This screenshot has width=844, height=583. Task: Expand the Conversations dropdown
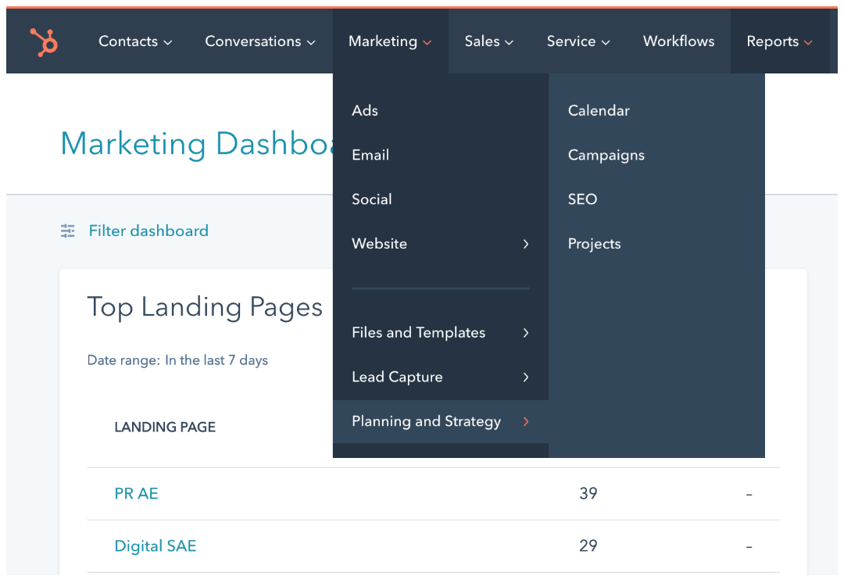pos(260,41)
